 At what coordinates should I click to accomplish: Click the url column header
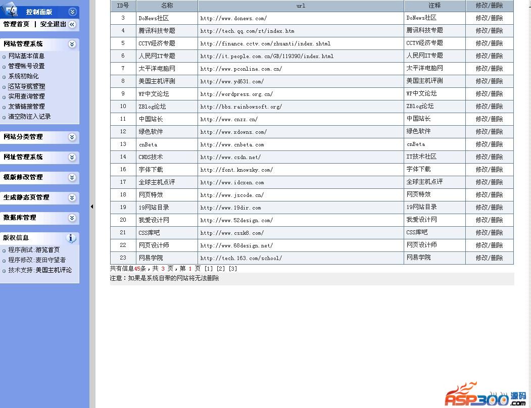(x=301, y=6)
